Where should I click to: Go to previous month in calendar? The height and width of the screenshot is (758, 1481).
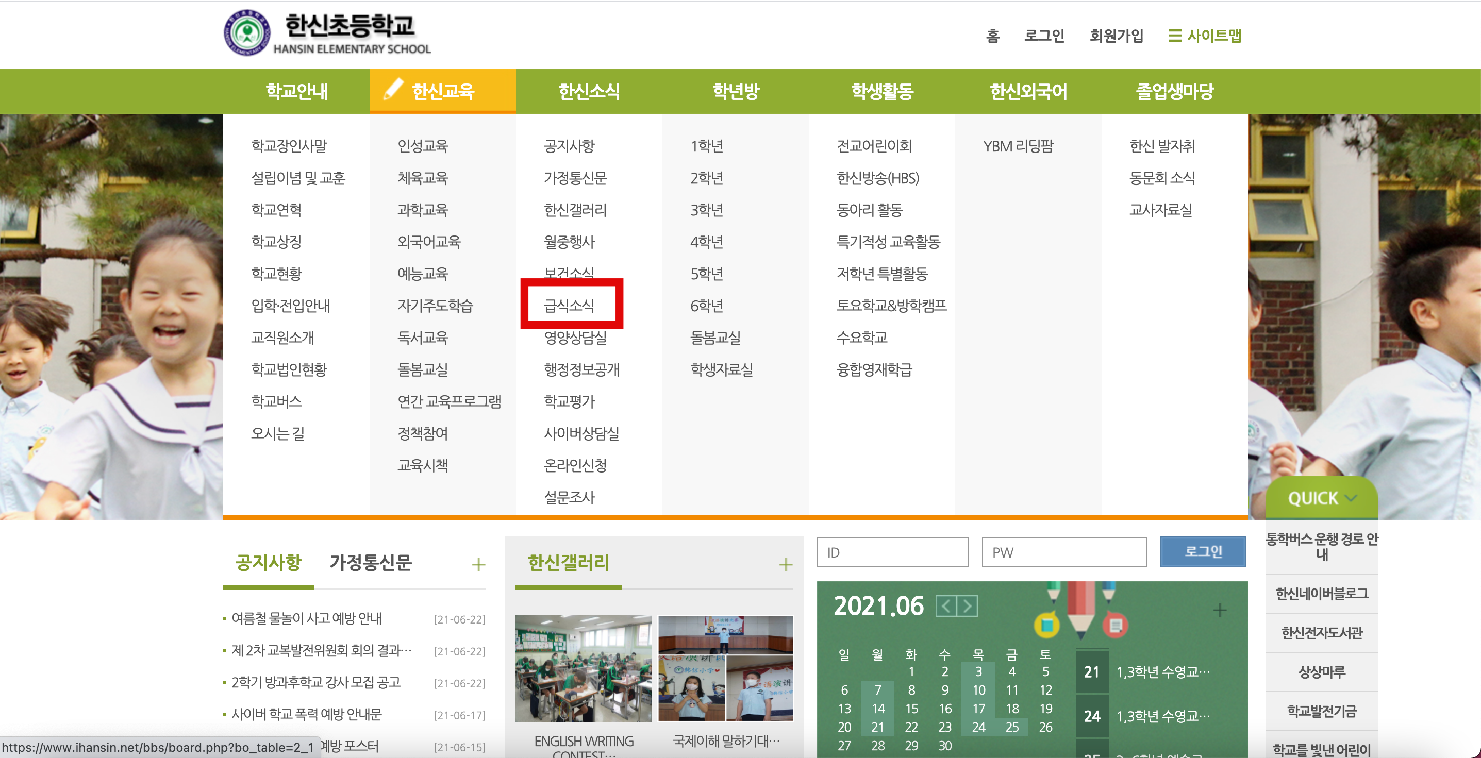[x=946, y=605]
